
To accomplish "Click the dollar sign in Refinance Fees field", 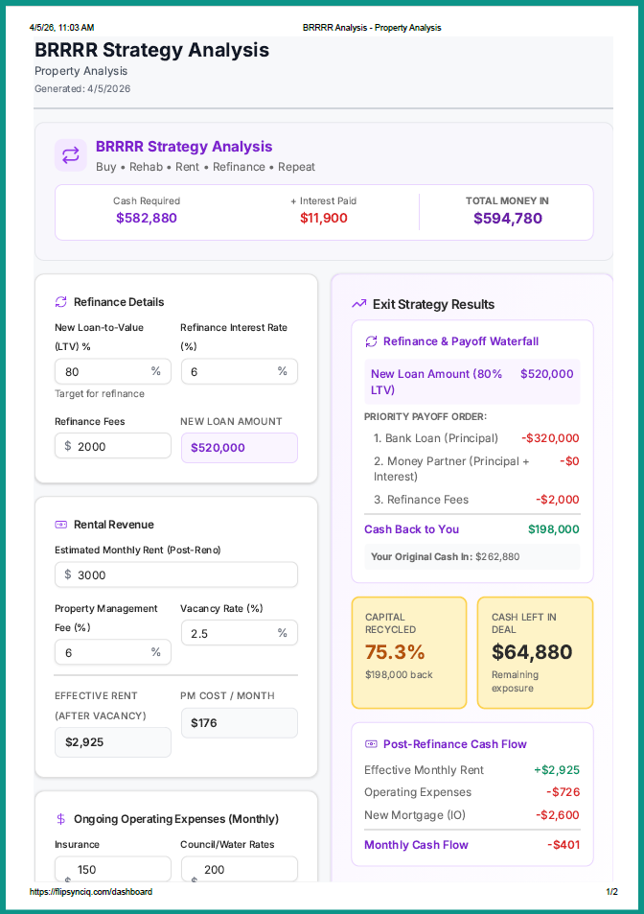I will click(x=68, y=446).
